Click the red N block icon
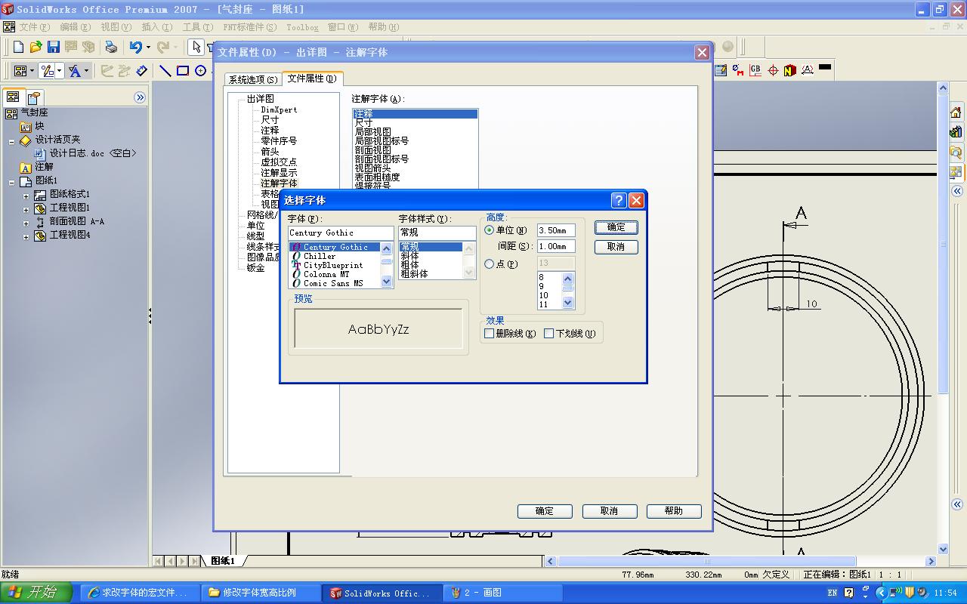 coord(790,70)
